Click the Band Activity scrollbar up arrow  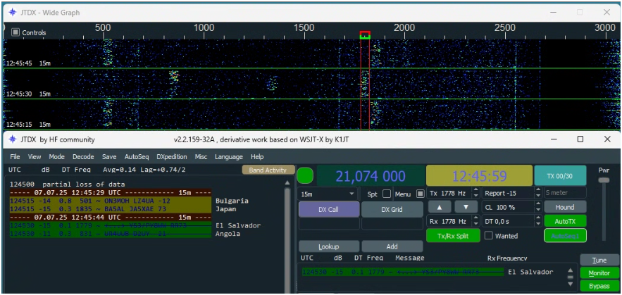coord(287,183)
